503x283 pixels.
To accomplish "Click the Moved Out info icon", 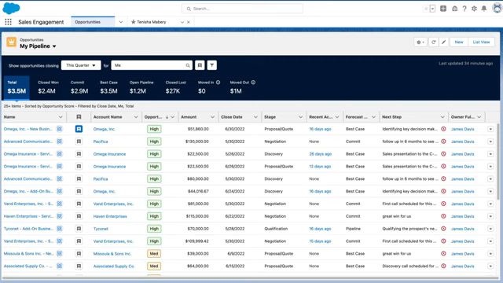I will pos(253,83).
